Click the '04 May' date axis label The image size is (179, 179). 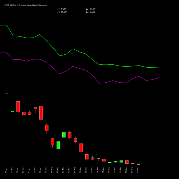point(52,170)
